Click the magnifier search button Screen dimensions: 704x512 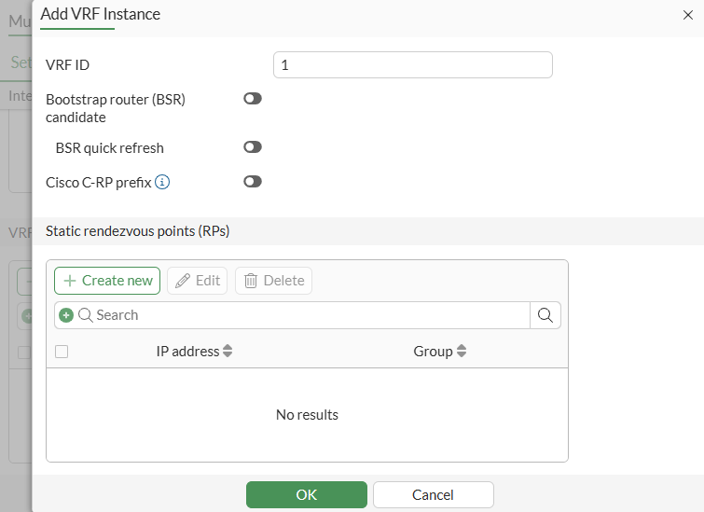pyautogui.click(x=545, y=315)
